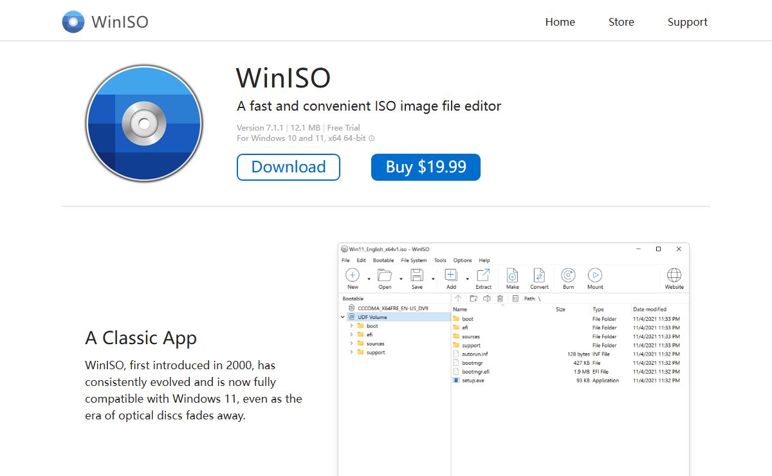Open the dropdown arrow next to New
772x476 pixels.
369,279
